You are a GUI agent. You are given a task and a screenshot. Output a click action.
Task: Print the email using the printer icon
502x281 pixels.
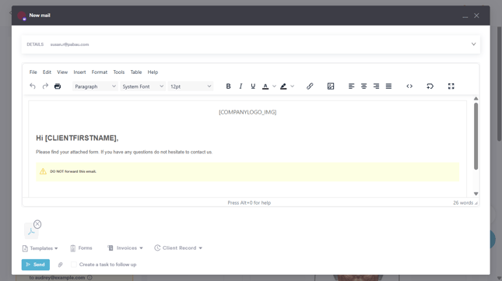[x=58, y=86]
